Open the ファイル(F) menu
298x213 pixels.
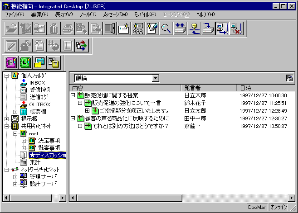pyautogui.click(x=15, y=14)
